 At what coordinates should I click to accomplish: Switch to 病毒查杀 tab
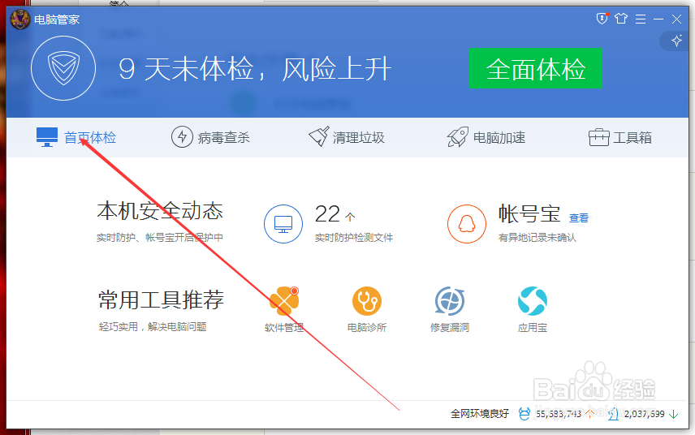pos(210,137)
